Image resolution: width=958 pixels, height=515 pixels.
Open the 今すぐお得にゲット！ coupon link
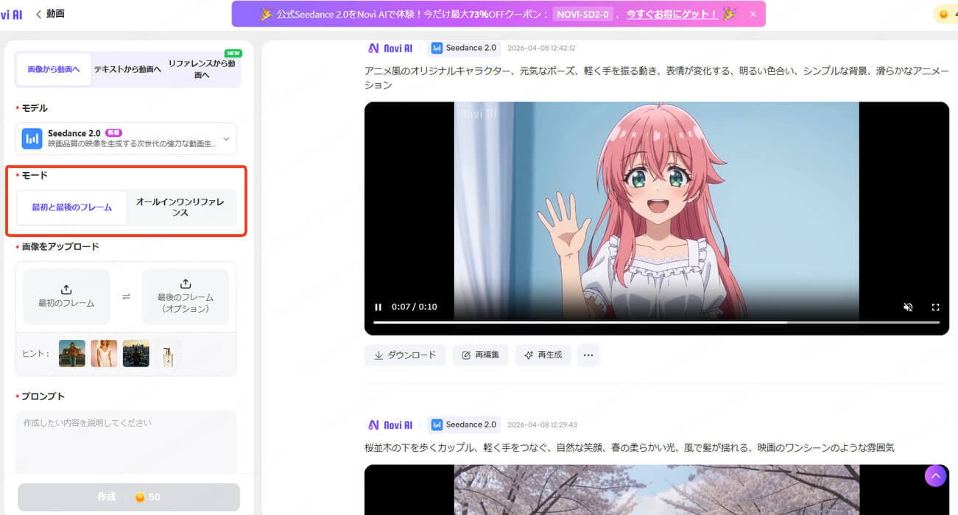coord(672,14)
